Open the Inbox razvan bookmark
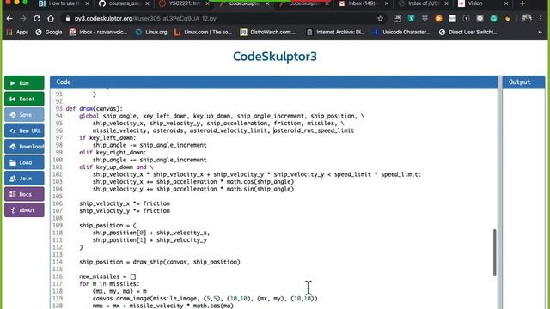 [98, 33]
